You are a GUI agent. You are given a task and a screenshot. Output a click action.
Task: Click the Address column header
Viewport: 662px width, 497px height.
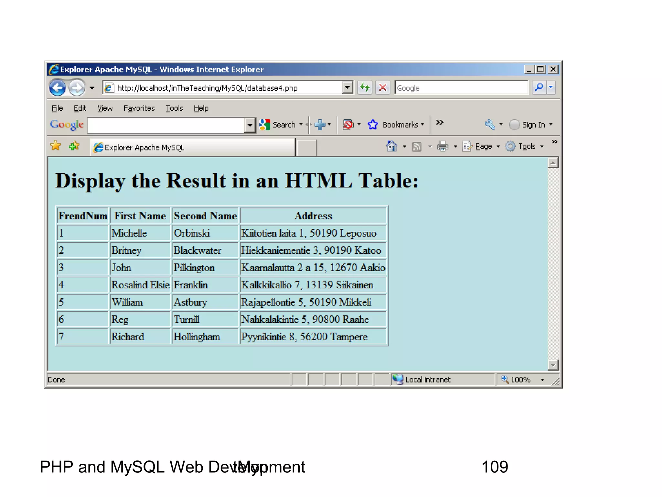coord(313,216)
